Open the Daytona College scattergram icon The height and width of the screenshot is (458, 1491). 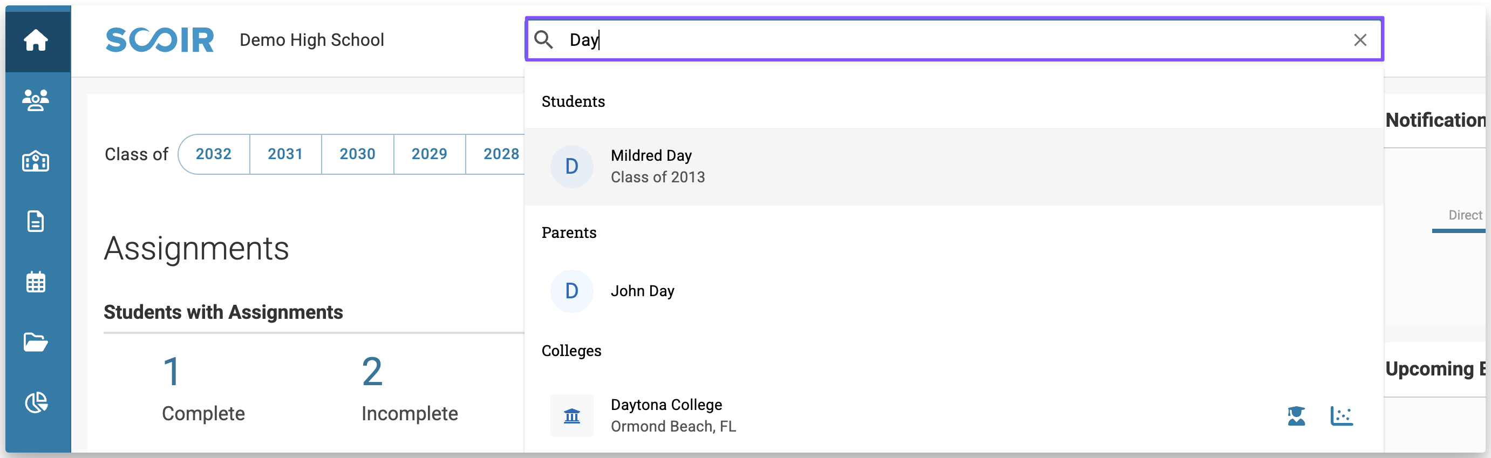pos(1341,416)
